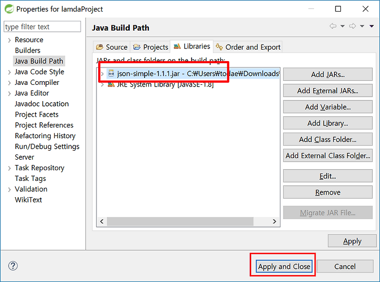Expand the JRE System Library entry
380x282 pixels.
(102, 85)
